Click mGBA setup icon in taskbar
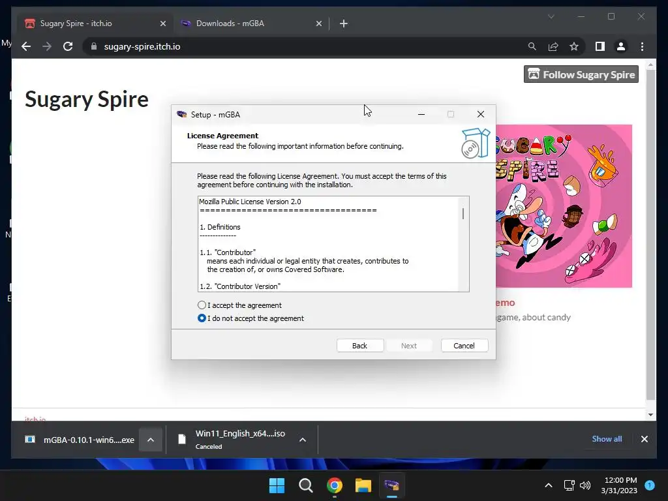This screenshot has height=501, width=668. (392, 485)
